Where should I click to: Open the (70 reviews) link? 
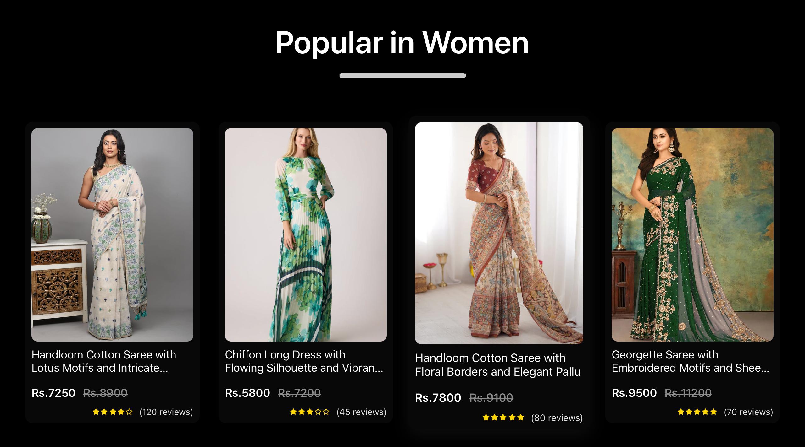tap(748, 412)
